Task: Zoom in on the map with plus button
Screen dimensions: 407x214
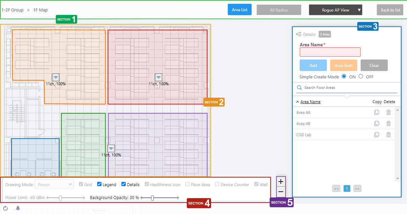Action: [281, 182]
